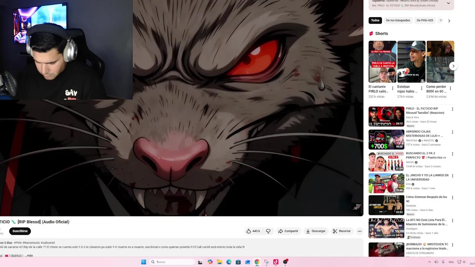
Task: Open red-eyed rat '¡BOMBAZO!' video thumbnail
Action: pyautogui.click(x=386, y=250)
